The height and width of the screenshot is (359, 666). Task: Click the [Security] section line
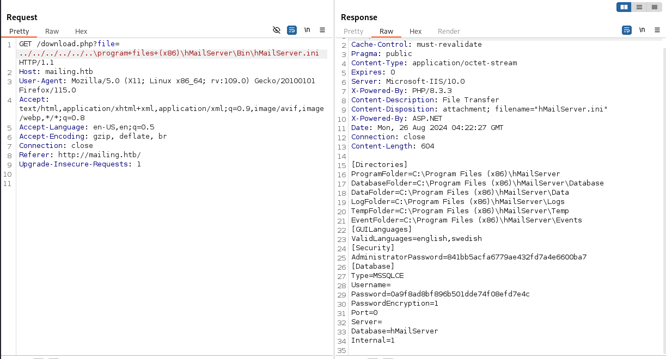coord(373,248)
